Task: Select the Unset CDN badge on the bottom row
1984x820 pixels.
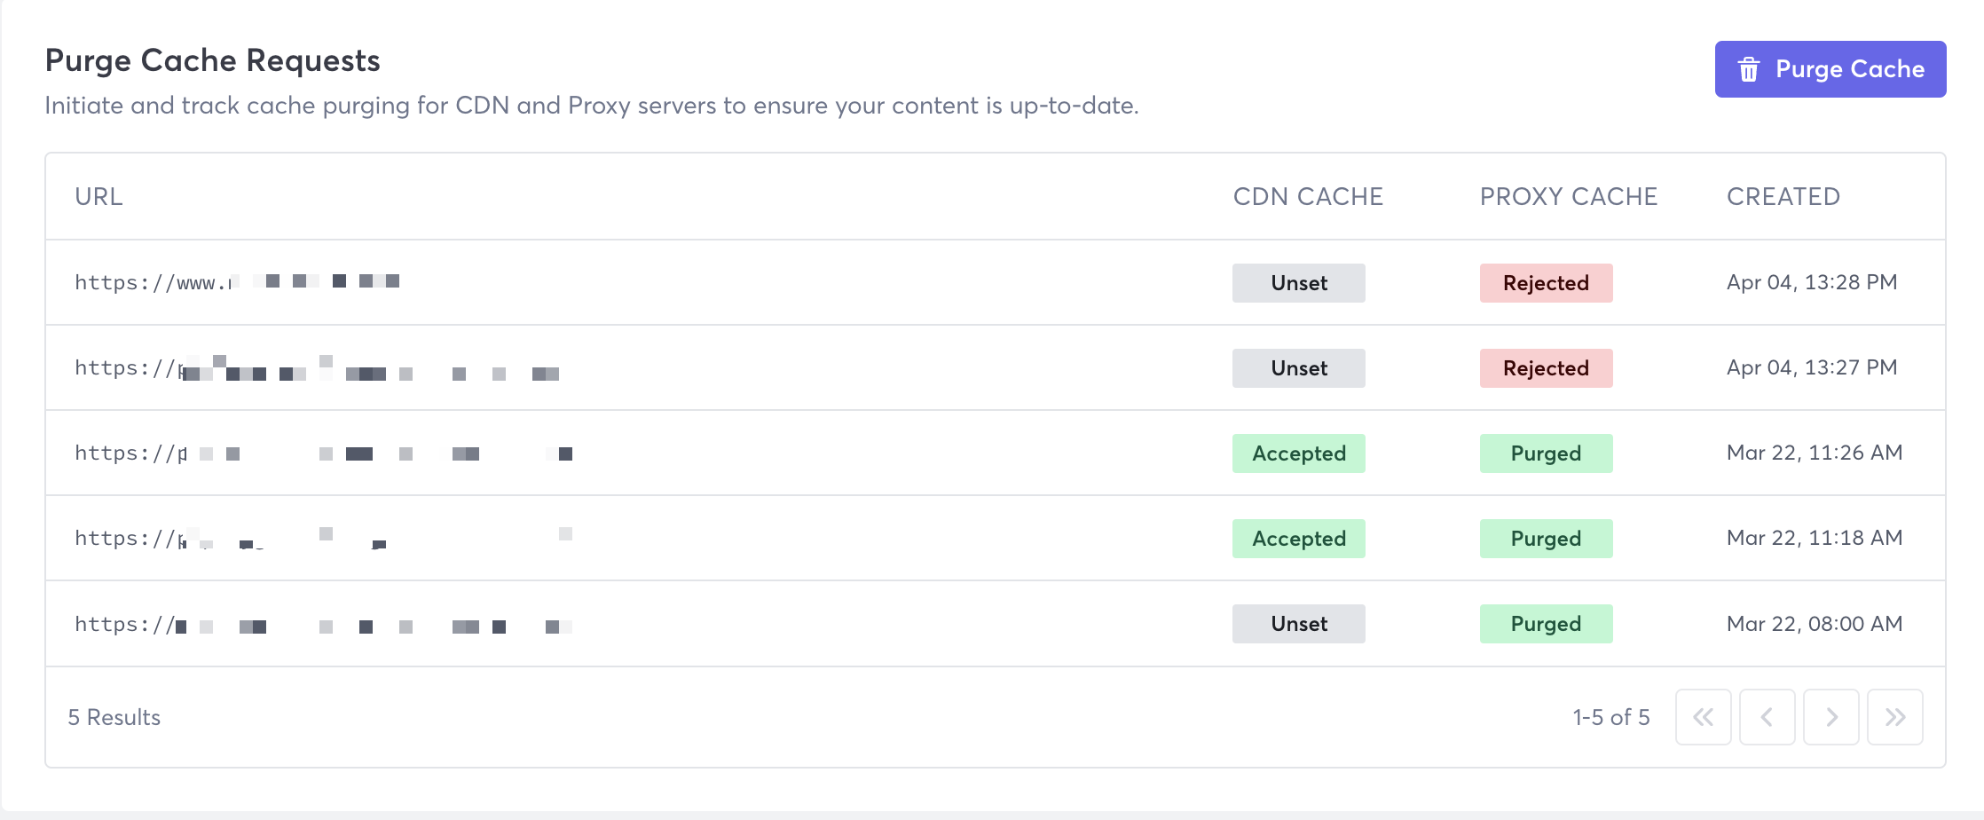Action: tap(1298, 623)
